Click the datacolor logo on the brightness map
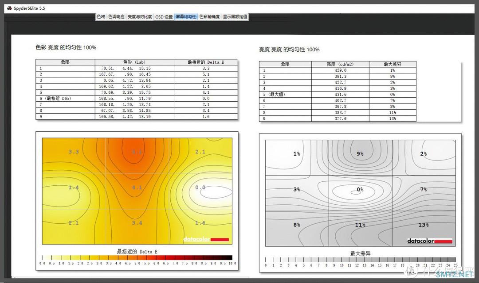This screenshot has height=283, width=479. pos(429,241)
